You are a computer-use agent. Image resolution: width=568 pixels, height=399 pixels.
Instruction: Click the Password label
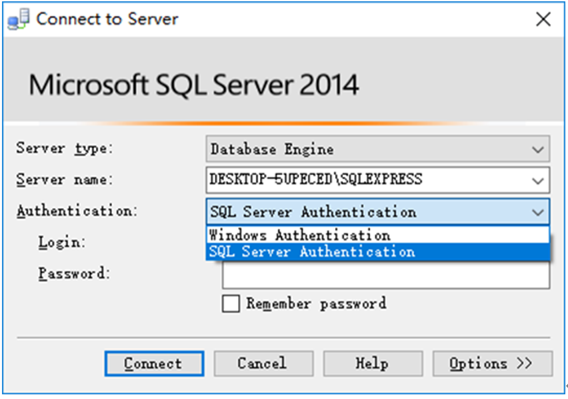coord(74,274)
